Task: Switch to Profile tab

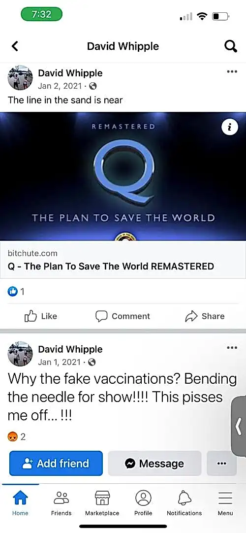Action: pyautogui.click(x=143, y=503)
